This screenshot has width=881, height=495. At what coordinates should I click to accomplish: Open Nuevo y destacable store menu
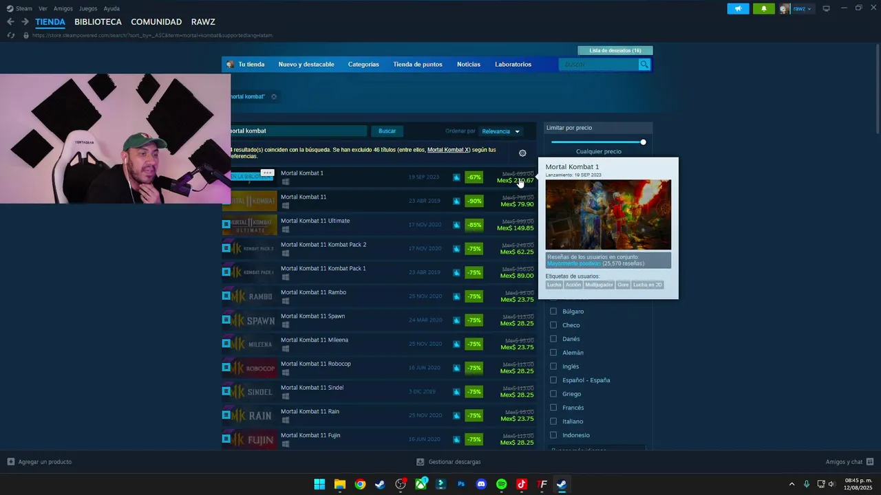pos(306,65)
